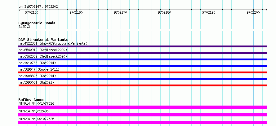
Task: Click ruler tick label 9702190
Action: pos(209,12)
